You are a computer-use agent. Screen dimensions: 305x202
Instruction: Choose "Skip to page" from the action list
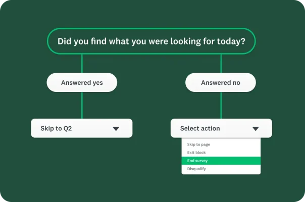pos(198,144)
